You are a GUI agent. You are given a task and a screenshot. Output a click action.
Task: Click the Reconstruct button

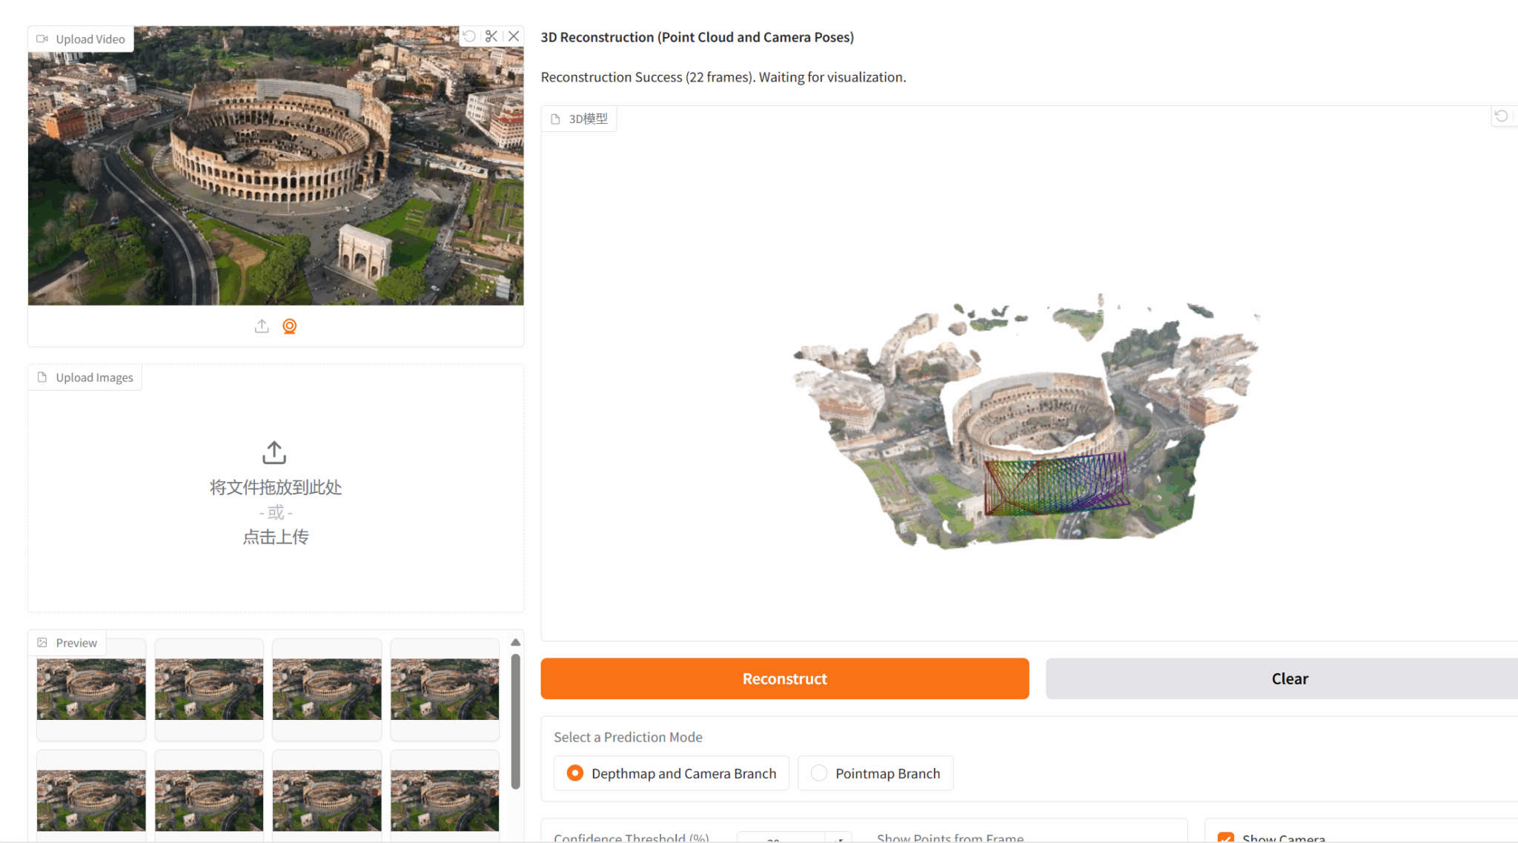click(x=784, y=678)
